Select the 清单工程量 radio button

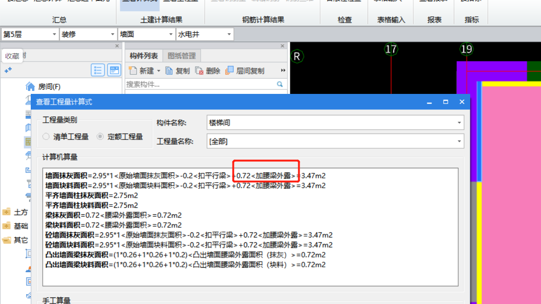(x=46, y=137)
